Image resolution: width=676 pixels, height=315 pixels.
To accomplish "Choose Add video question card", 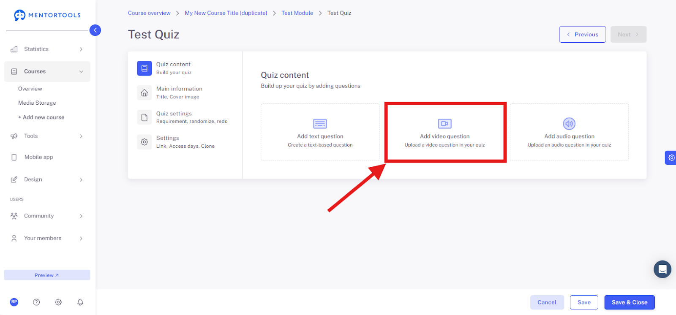I will (444, 132).
